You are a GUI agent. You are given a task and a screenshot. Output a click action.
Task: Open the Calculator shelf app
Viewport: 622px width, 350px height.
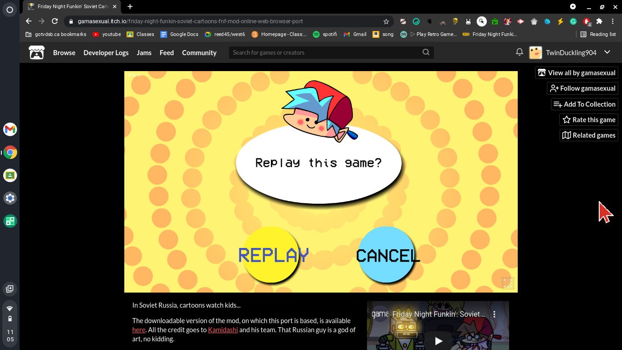coord(10,221)
